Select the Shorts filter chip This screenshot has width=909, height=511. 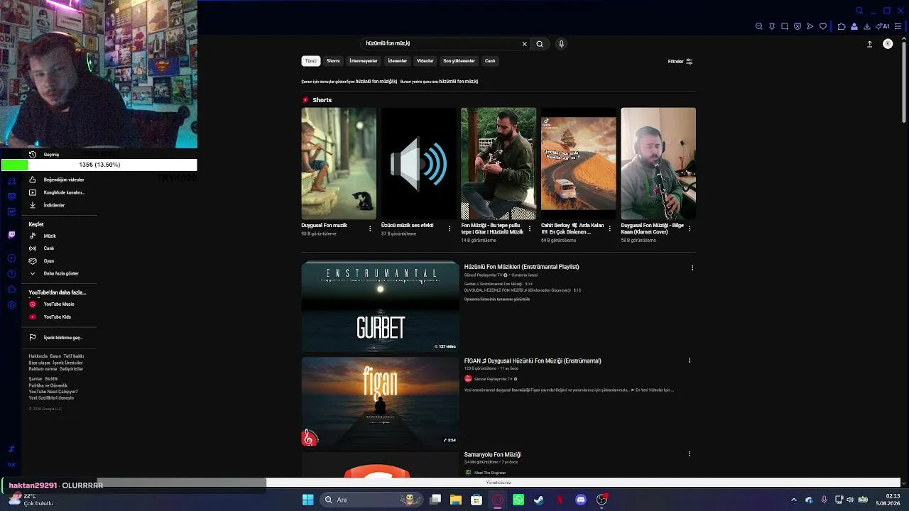pos(333,61)
